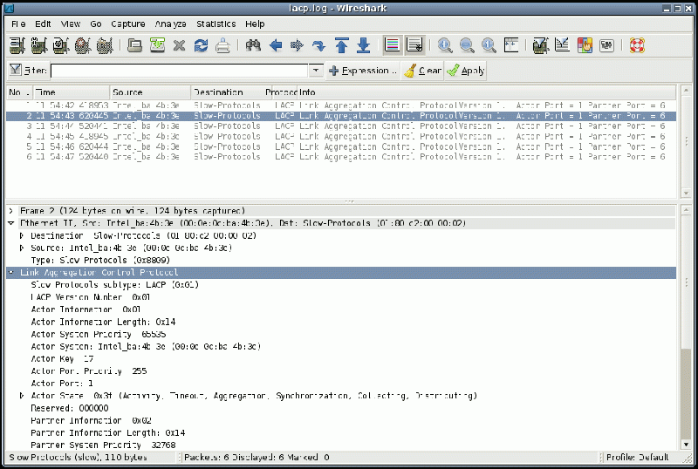Screen dimensions: 698x469
Task: Find a packet binoculars icon
Action: point(253,45)
